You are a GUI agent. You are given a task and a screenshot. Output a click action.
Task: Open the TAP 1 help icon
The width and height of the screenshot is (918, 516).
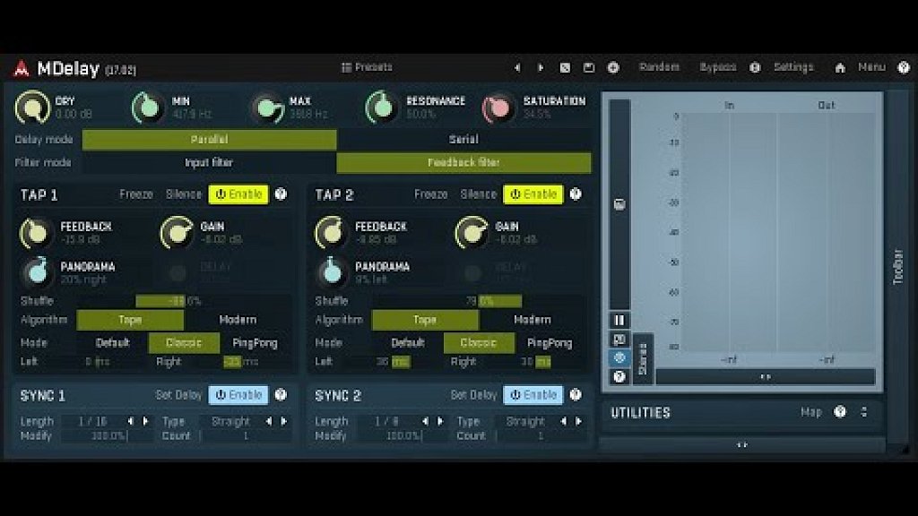pyautogui.click(x=281, y=194)
